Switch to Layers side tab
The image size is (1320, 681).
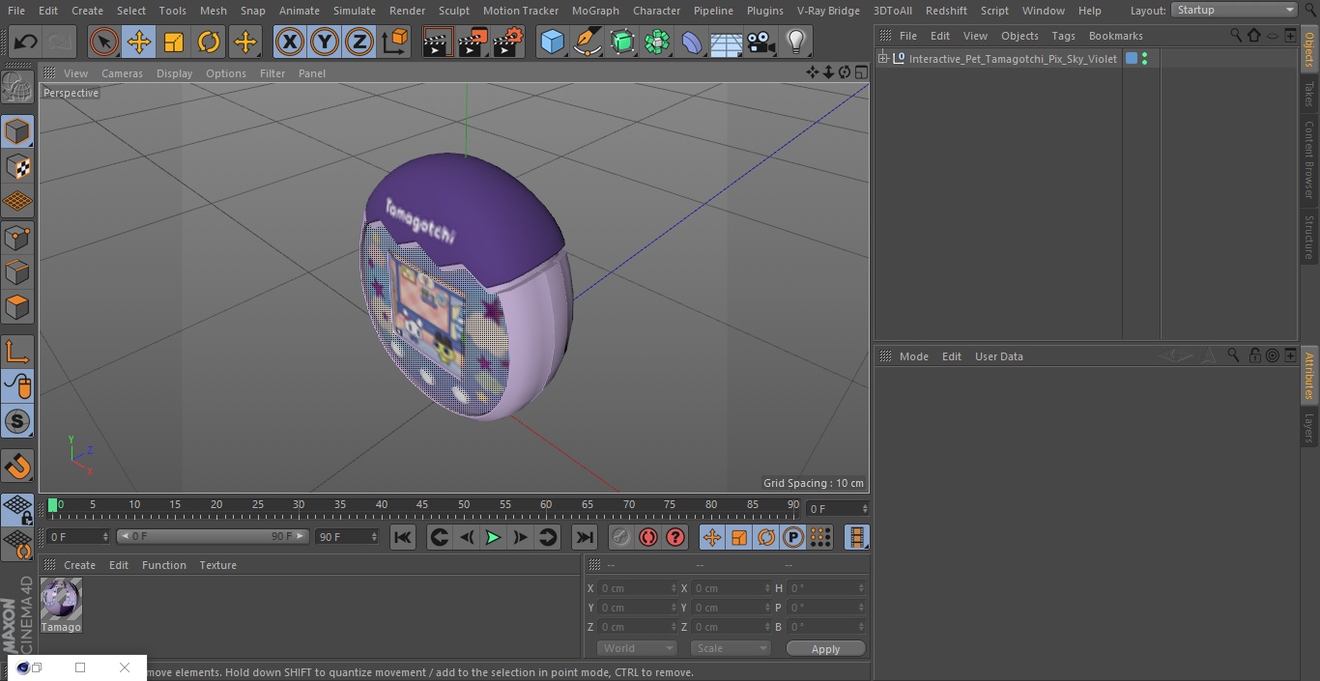[x=1309, y=427]
